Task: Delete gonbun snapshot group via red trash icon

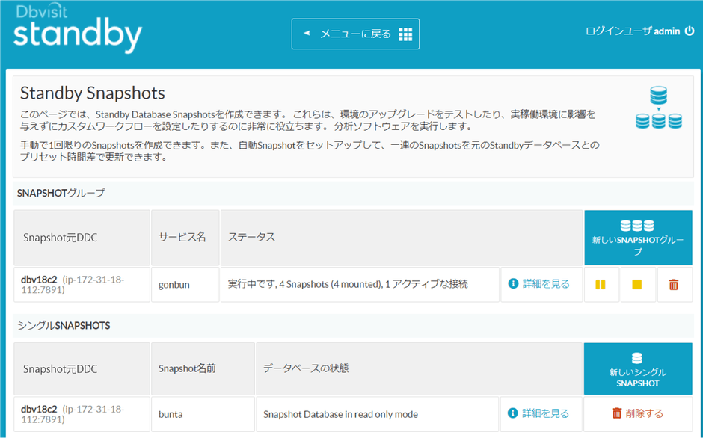Action: 675,284
